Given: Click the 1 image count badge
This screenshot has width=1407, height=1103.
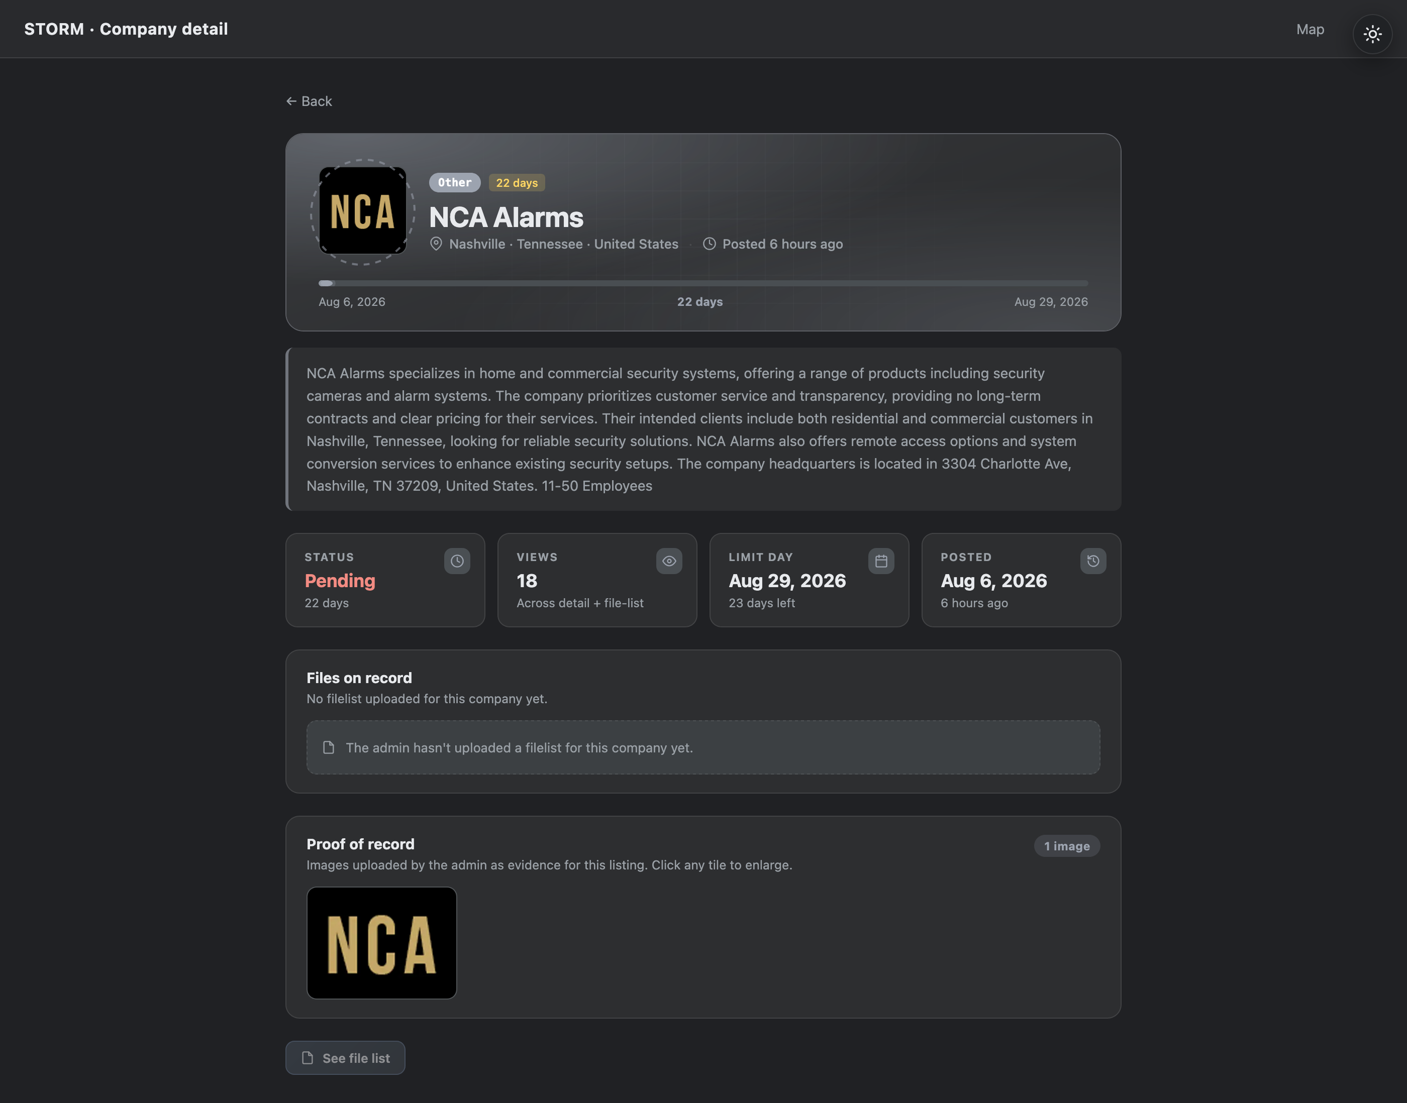Looking at the screenshot, I should (1066, 846).
